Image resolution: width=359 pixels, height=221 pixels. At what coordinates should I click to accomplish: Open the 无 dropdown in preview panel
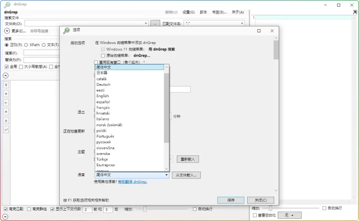tap(289, 215)
